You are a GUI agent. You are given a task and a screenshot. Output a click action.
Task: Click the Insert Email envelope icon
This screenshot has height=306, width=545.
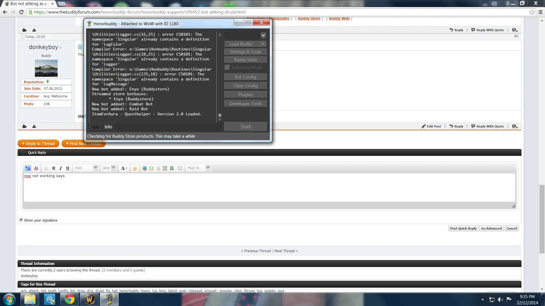tap(151, 168)
